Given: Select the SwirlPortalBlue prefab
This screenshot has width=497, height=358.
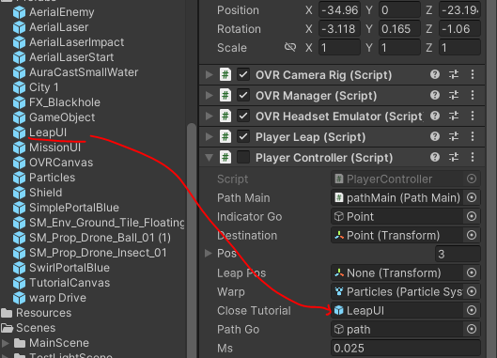Looking at the screenshot, I should [x=70, y=268].
